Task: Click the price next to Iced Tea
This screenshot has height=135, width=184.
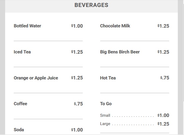Action: click(77, 52)
